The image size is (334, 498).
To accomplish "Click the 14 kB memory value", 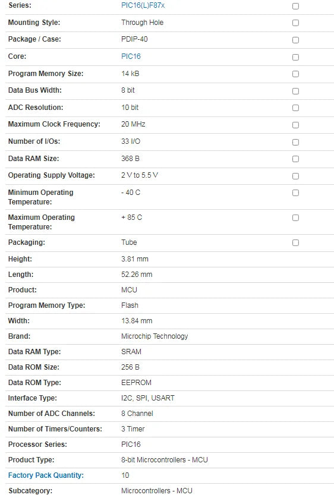I will 130,73.
